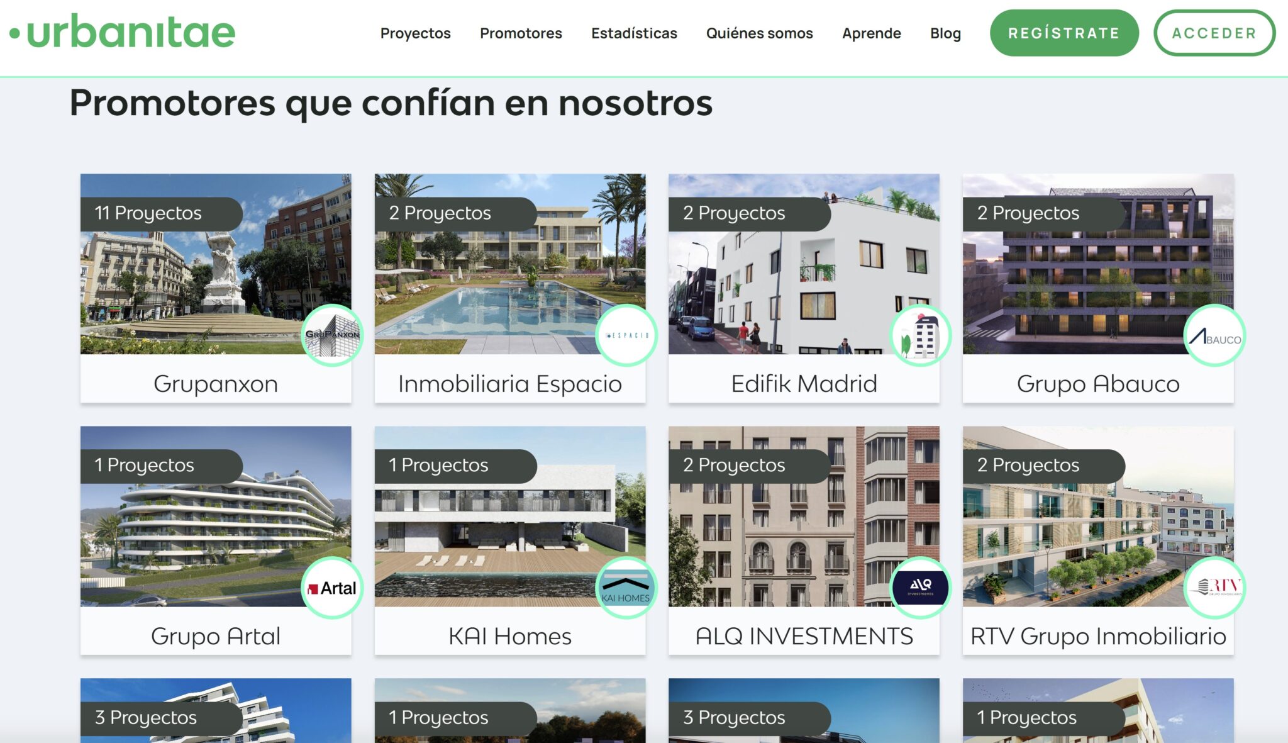The width and height of the screenshot is (1288, 743).
Task: Open ALQ INVESTMENTS facade image
Action: tap(804, 517)
